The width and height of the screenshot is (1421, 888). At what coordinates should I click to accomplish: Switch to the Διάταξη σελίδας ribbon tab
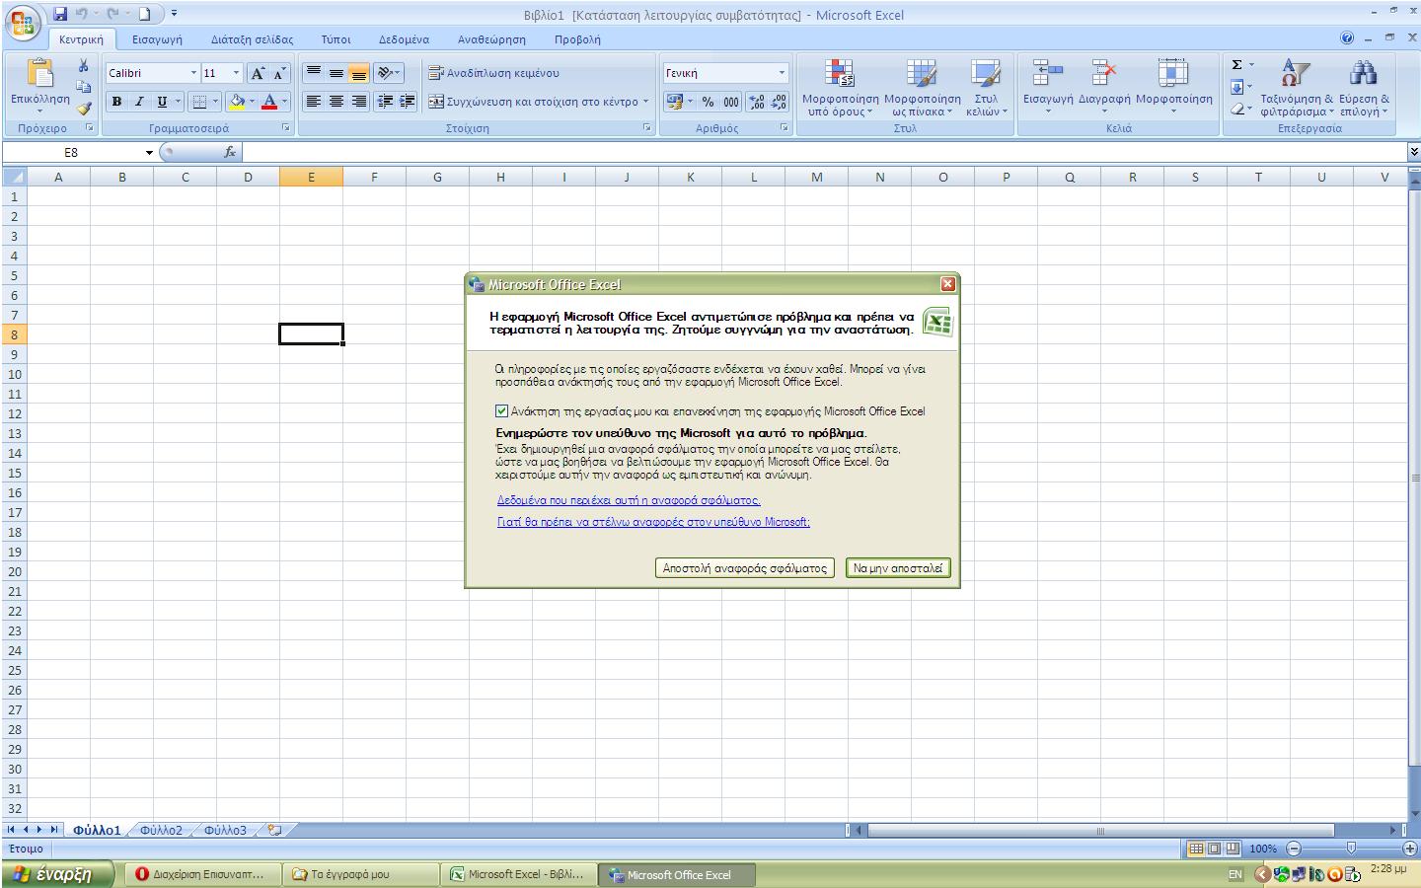[252, 39]
